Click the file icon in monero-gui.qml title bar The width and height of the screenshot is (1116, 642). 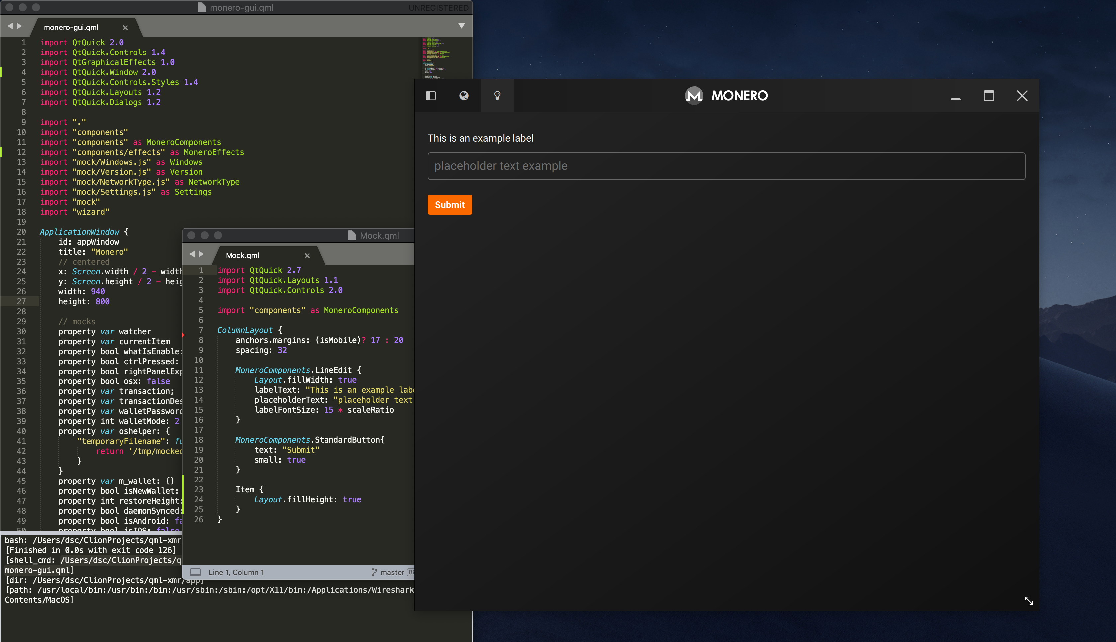click(202, 8)
